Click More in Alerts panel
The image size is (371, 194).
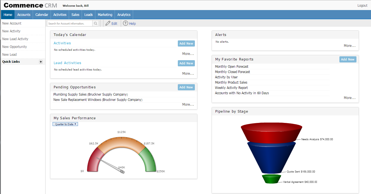coord(350,46)
